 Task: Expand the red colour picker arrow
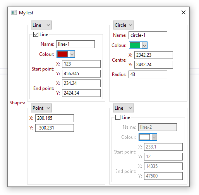pos(72,54)
